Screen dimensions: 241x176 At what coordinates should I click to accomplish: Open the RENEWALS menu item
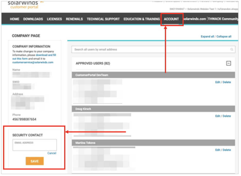point(74,19)
